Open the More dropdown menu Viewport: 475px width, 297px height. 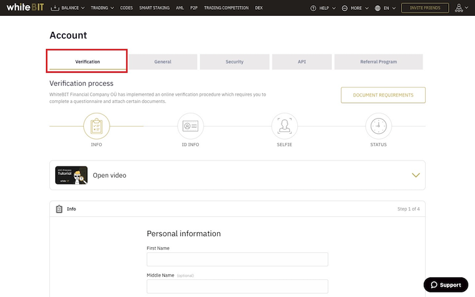click(355, 8)
